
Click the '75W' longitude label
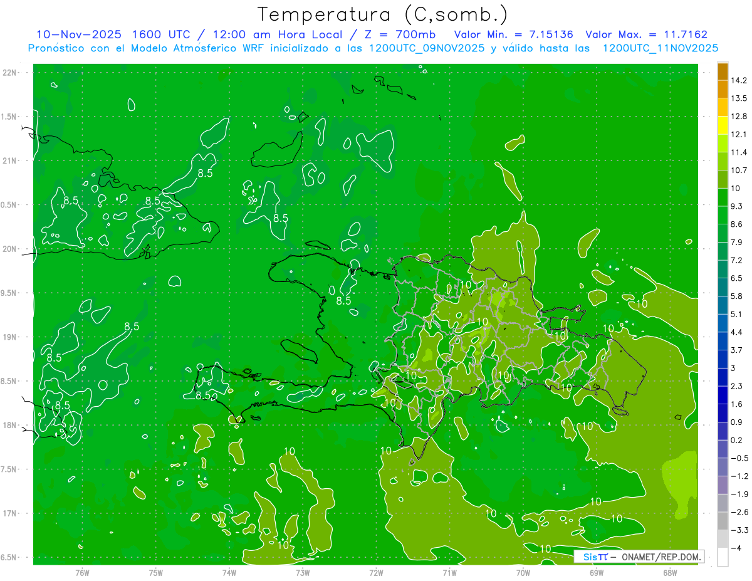(x=156, y=572)
